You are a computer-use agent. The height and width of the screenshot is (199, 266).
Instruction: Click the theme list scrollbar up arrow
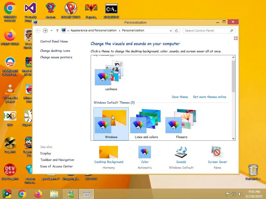234,57
